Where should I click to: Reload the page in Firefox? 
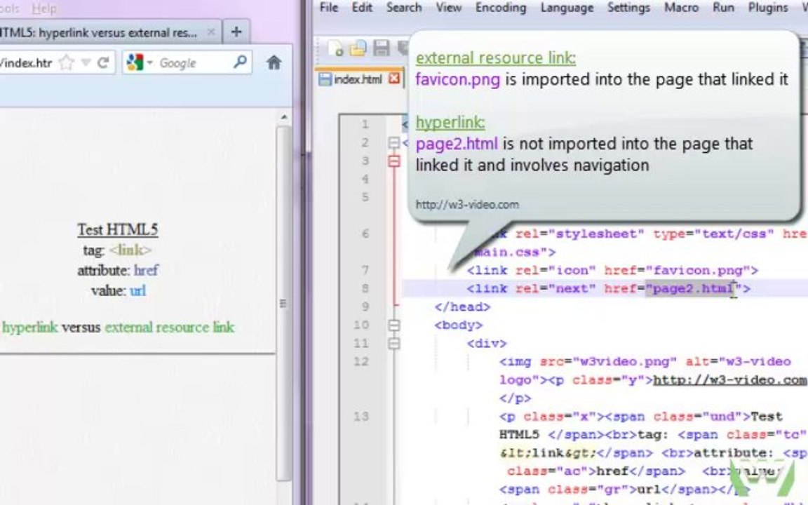click(x=103, y=62)
